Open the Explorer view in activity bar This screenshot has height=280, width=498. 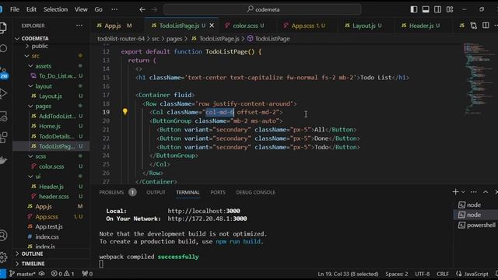pos(3,28)
